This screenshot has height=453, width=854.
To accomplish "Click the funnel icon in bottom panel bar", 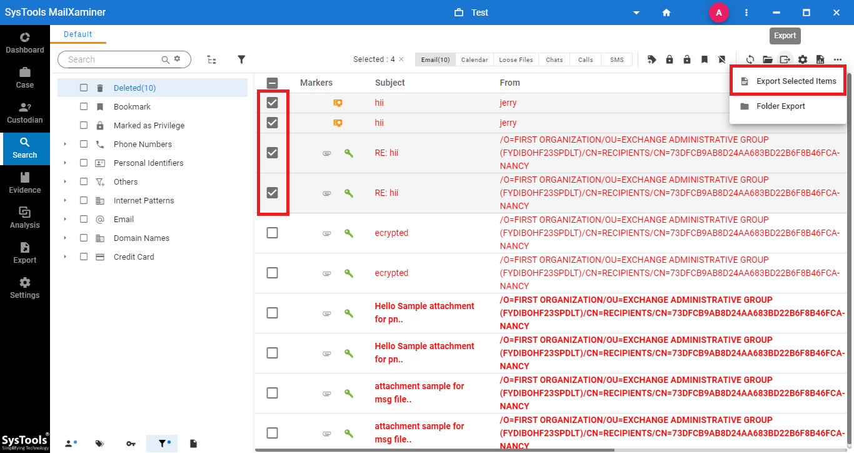I will 162,444.
